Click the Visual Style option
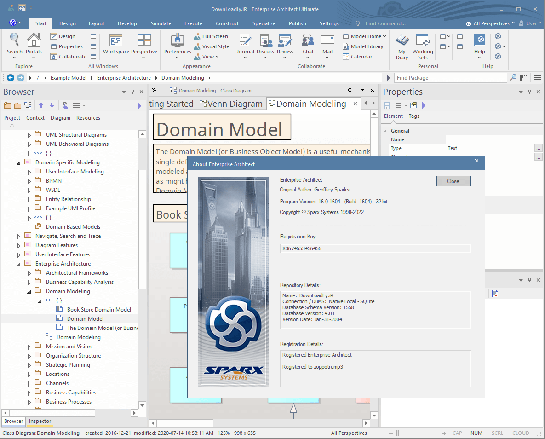The width and height of the screenshot is (545, 439). 211,46
